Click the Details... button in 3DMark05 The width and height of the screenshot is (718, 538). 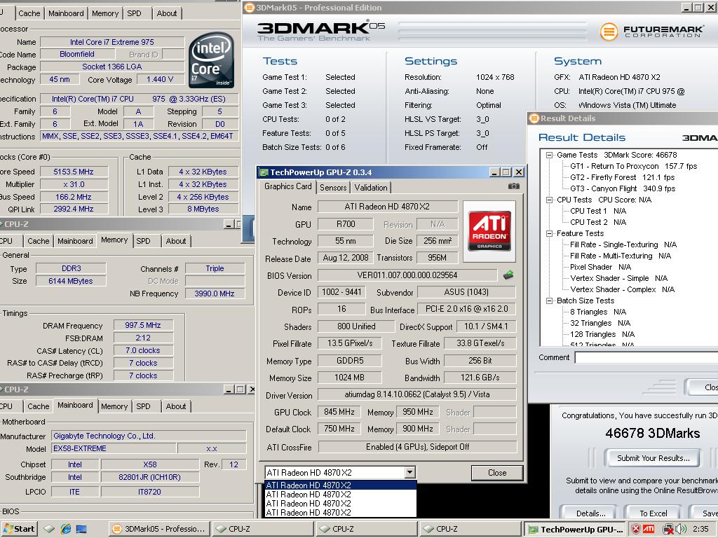[x=590, y=513]
